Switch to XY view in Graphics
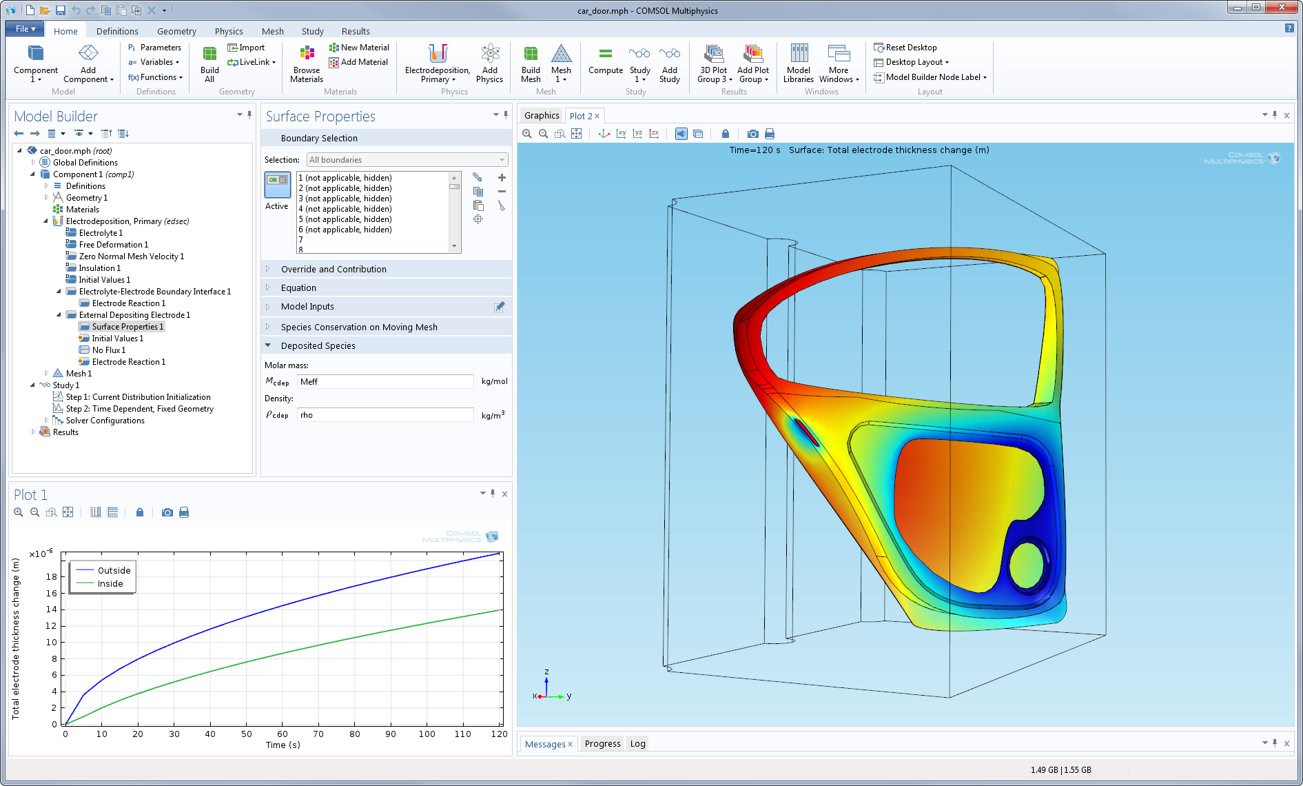Screen dimensions: 1303x786 [621, 134]
